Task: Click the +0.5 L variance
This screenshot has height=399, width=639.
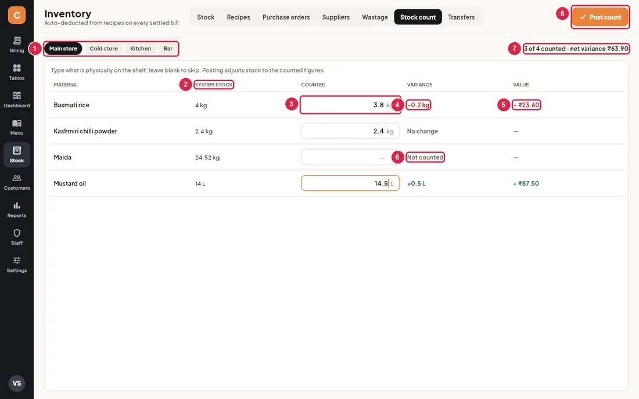Action: point(416,183)
